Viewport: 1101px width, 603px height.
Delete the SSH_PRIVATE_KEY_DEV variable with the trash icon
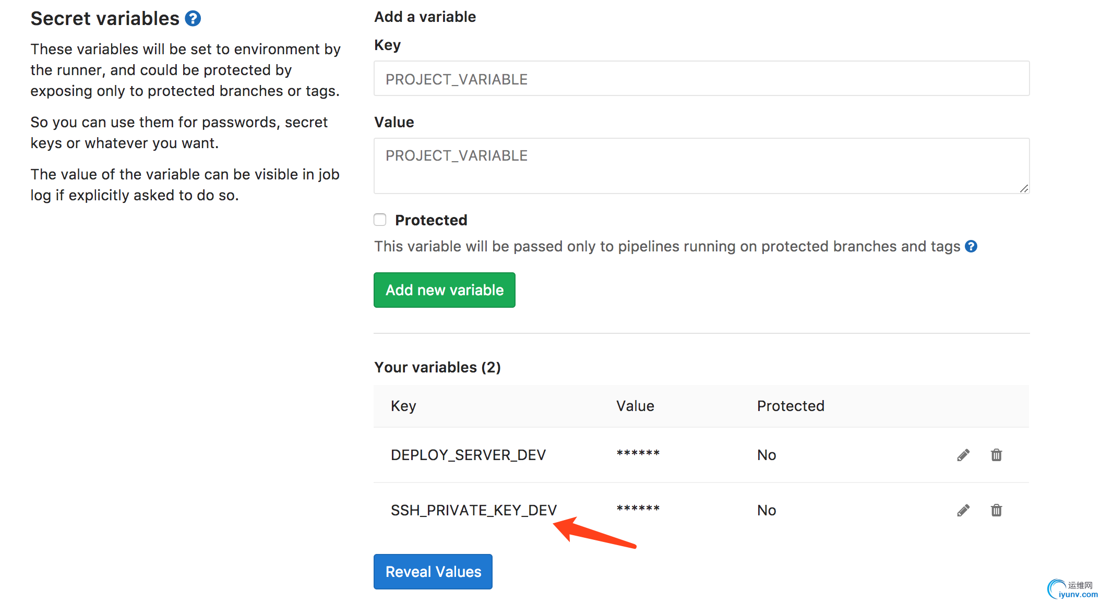(996, 510)
